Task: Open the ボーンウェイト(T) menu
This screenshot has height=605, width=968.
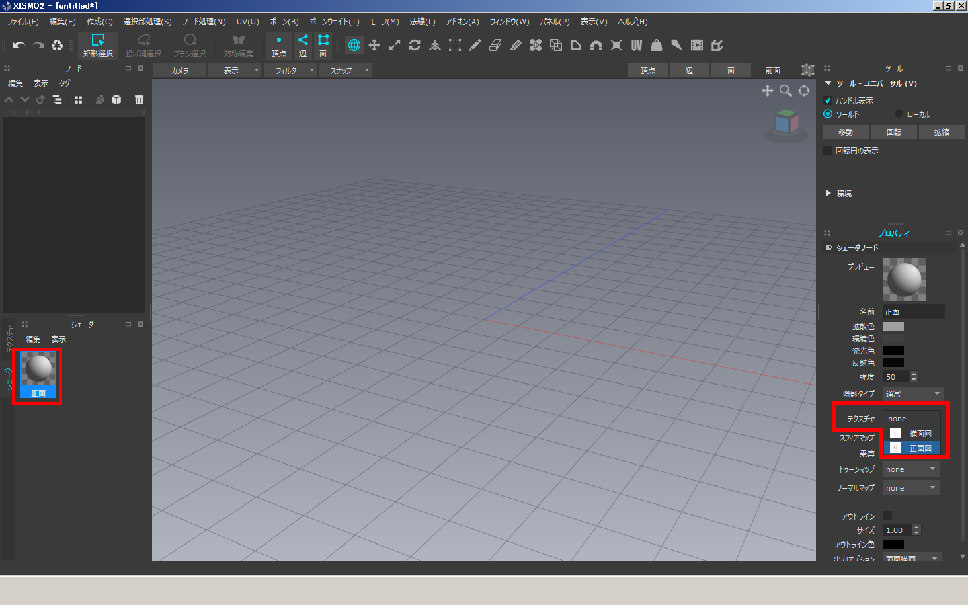Action: pos(334,22)
